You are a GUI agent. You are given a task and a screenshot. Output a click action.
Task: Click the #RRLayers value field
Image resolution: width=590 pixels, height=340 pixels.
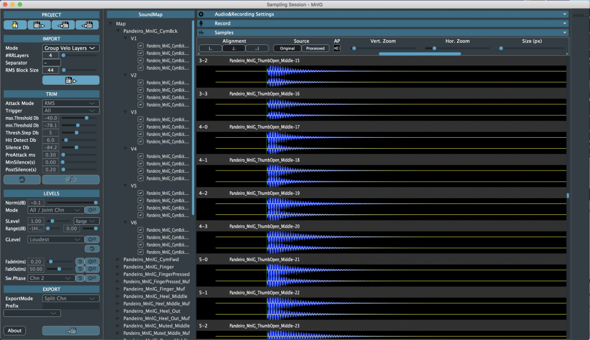pyautogui.click(x=51, y=55)
